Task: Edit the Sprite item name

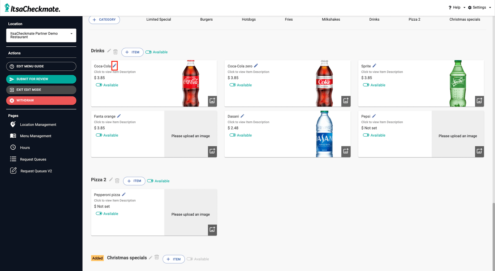Action: click(x=374, y=66)
